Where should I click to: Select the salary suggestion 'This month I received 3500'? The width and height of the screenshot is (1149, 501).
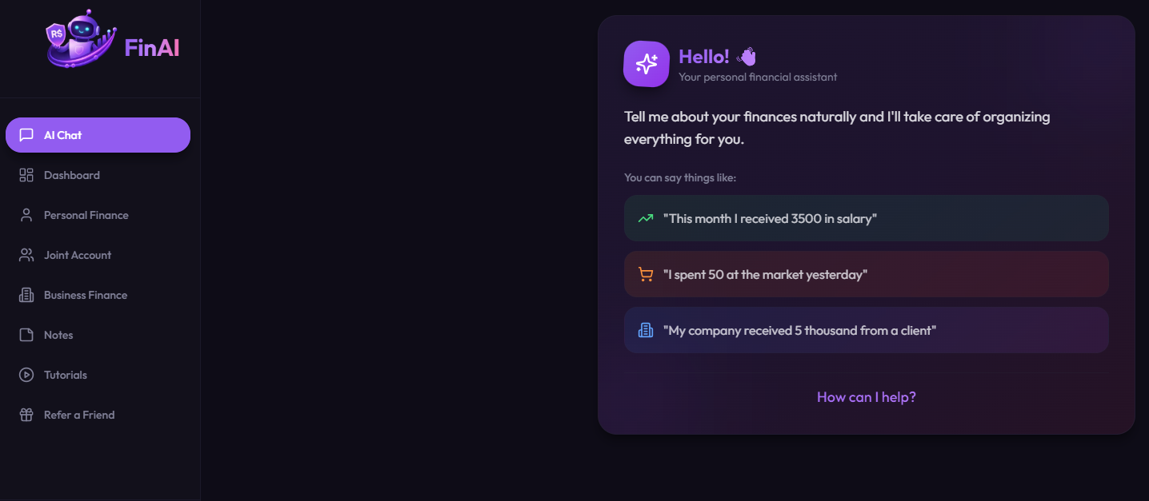coord(866,217)
